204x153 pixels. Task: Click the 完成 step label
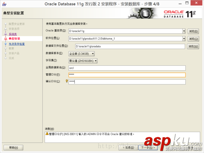tap(11, 58)
